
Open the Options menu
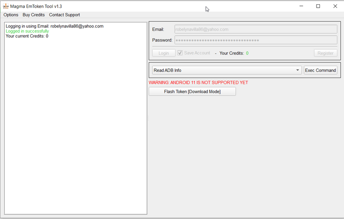coord(11,15)
